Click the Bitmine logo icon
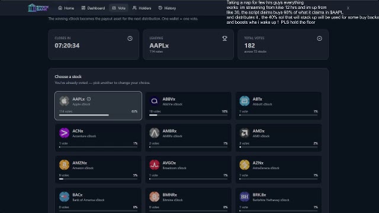 click(154, 196)
